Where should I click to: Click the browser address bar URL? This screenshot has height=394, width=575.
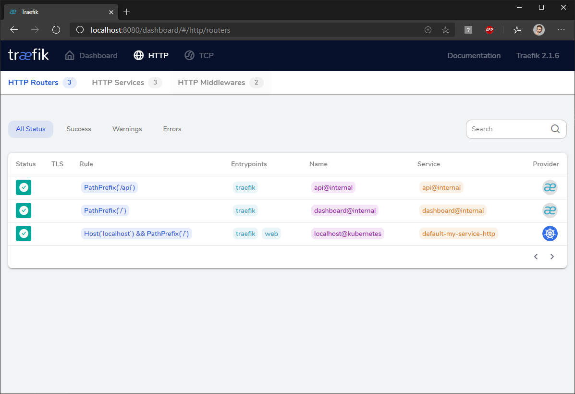[160, 30]
